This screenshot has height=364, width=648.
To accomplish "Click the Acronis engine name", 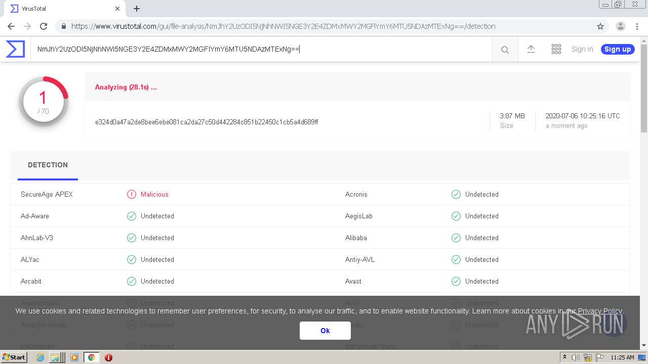I will coord(356,194).
